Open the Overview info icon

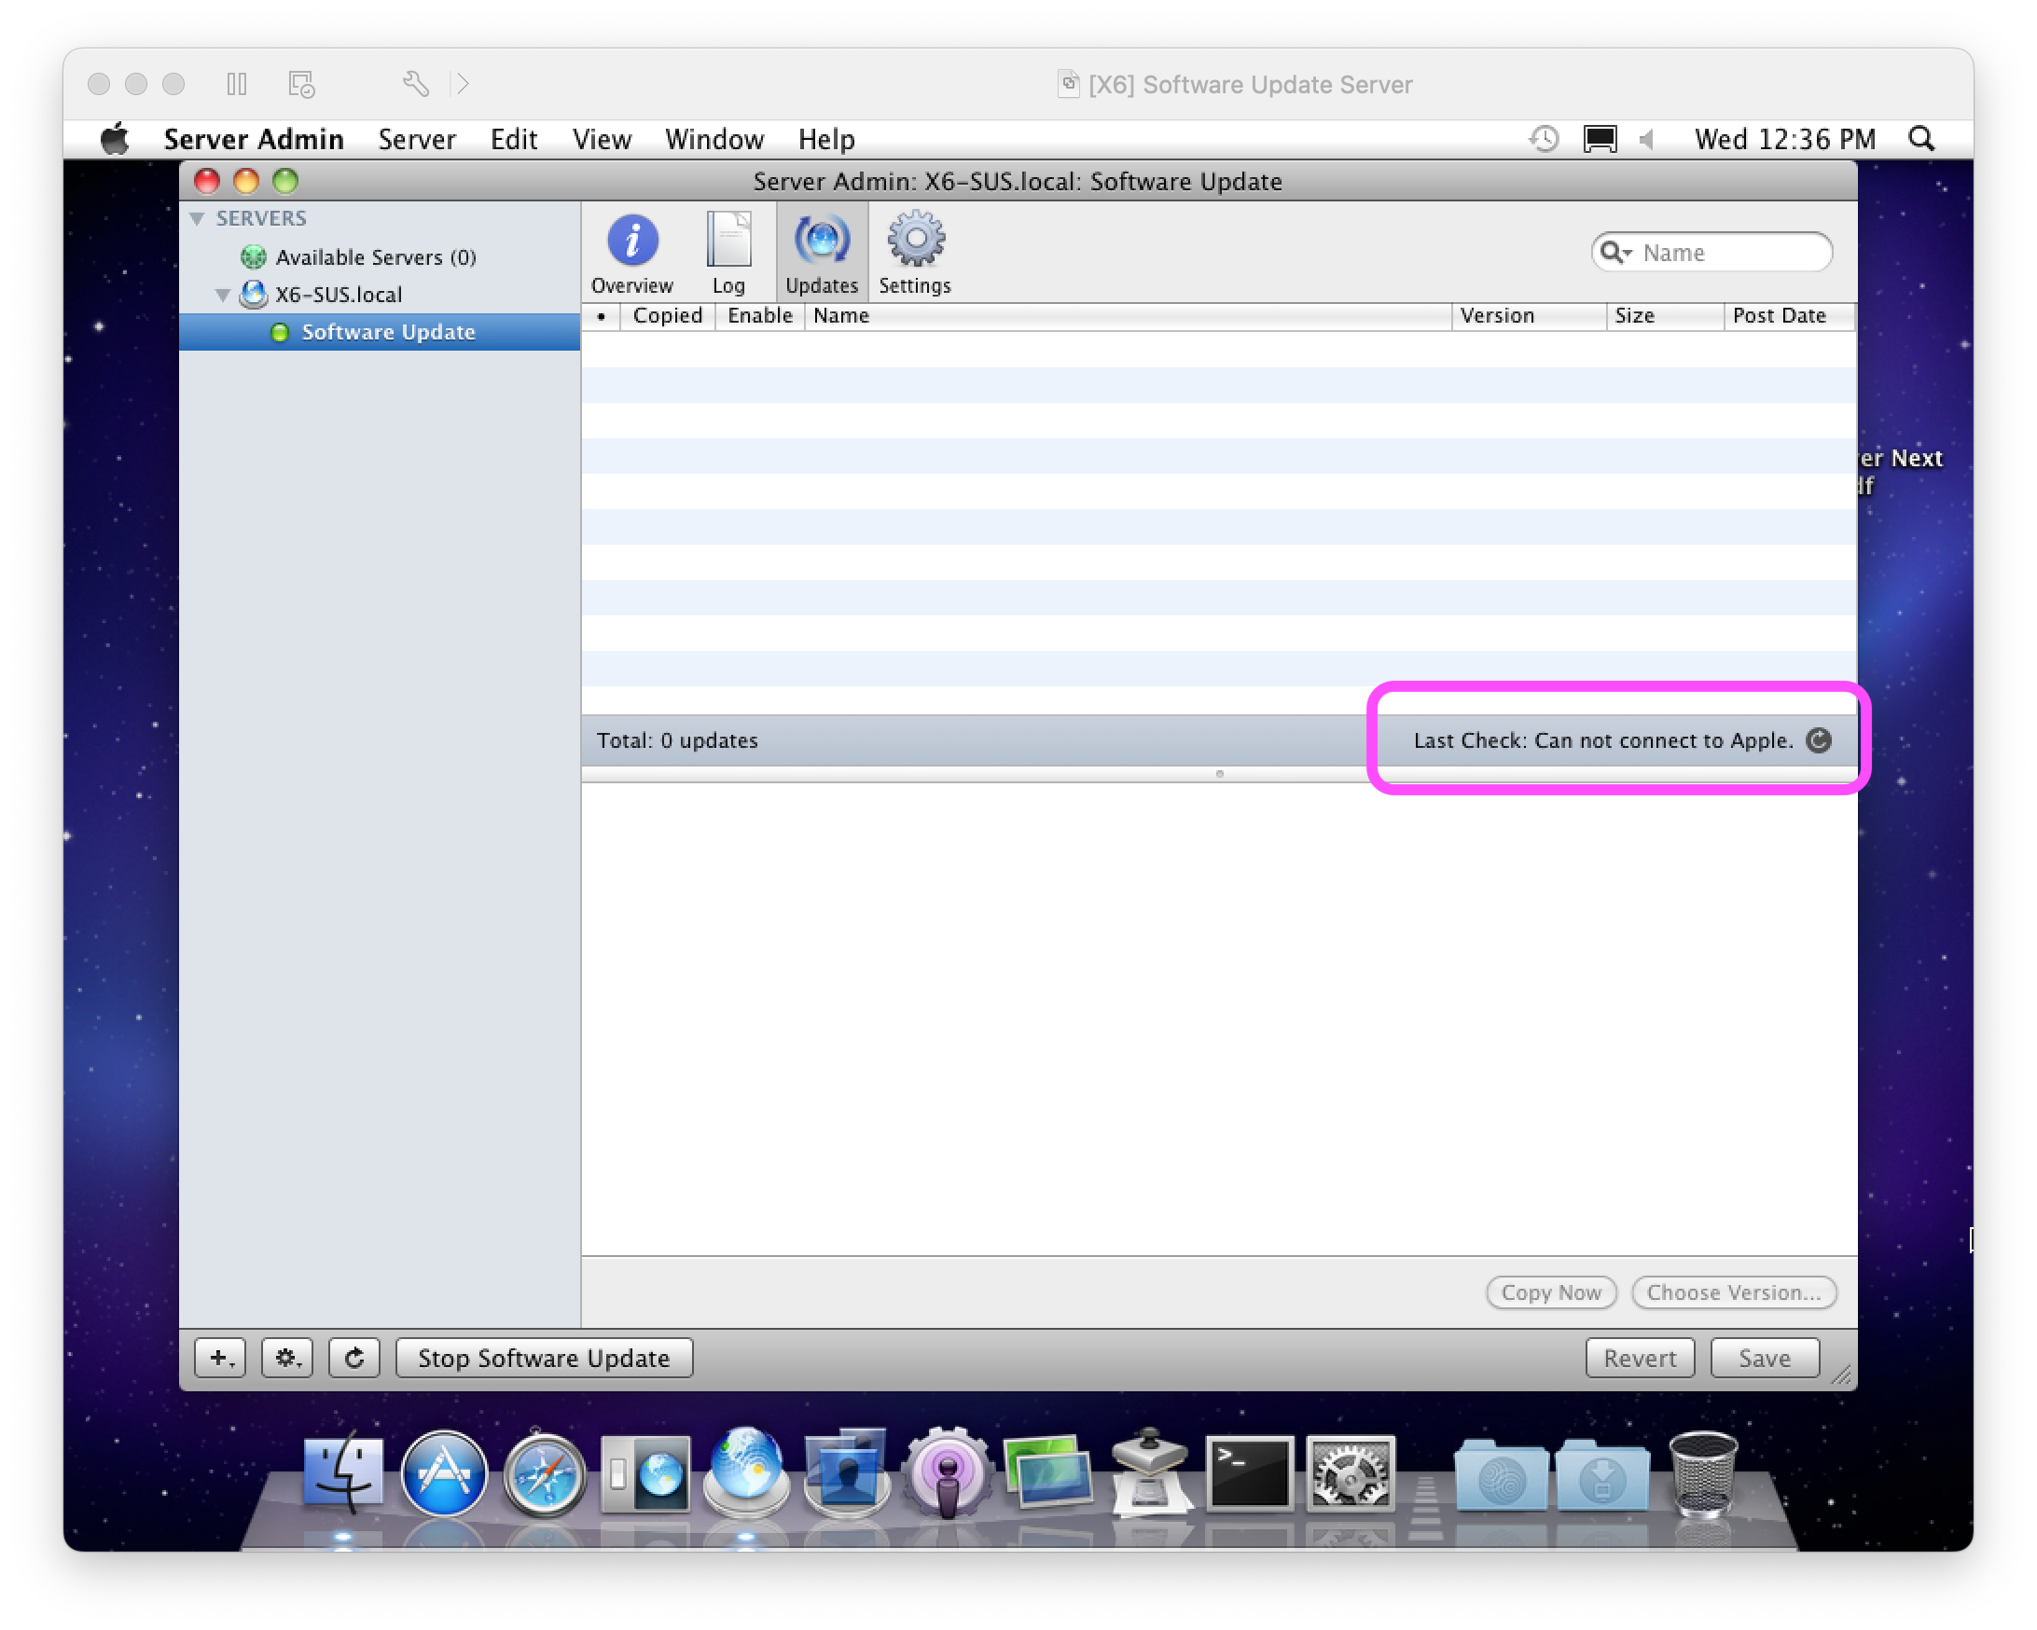coord(631,242)
